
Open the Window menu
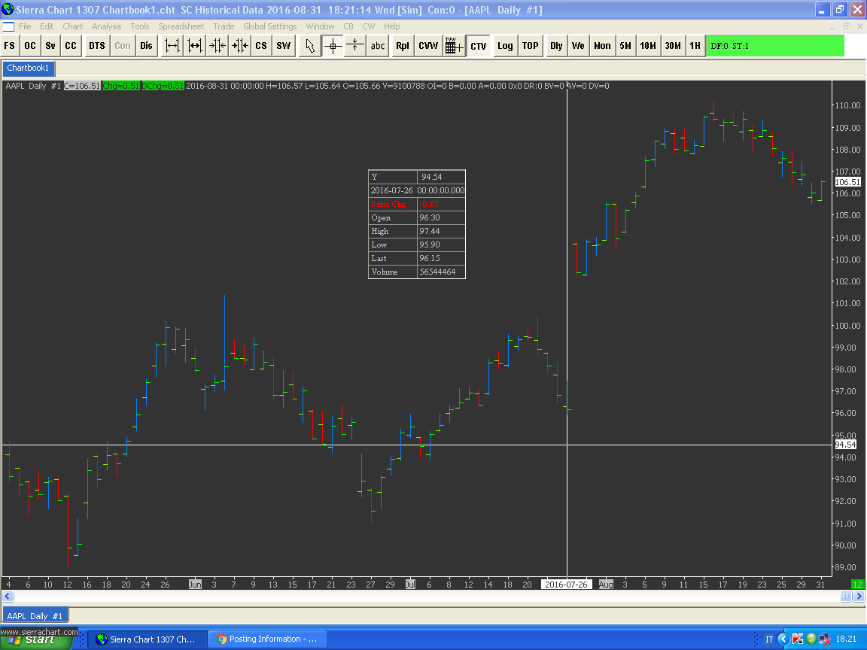pos(320,26)
